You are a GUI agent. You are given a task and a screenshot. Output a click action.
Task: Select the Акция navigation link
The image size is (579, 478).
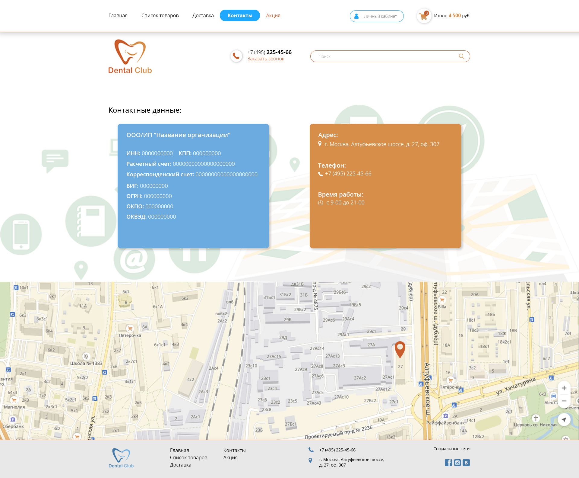pos(273,15)
